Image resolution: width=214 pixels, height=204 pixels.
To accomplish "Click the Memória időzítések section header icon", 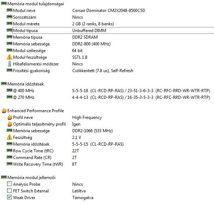I will (4, 83).
